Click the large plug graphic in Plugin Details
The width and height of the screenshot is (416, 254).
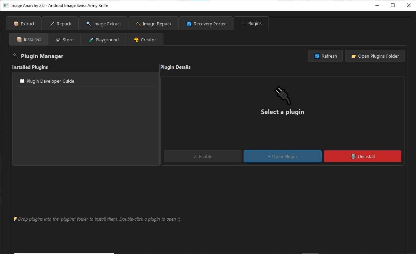282,95
